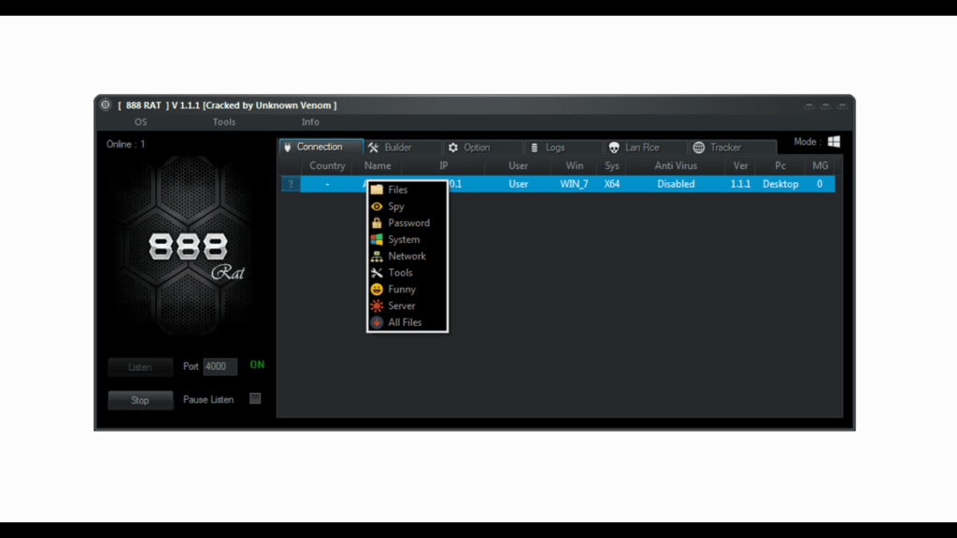Click the question mark flag in client row

291,184
